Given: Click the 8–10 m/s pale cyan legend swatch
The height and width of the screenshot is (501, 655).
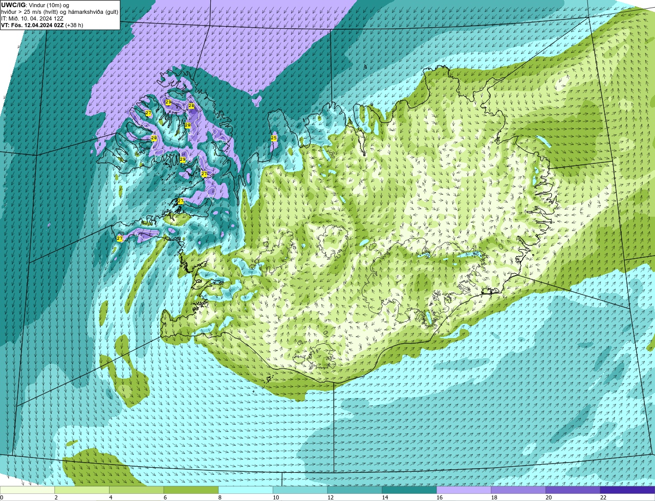Looking at the screenshot, I should point(246,490).
